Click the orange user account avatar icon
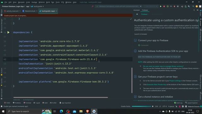202x114 pixels. (x=197, y=6)
